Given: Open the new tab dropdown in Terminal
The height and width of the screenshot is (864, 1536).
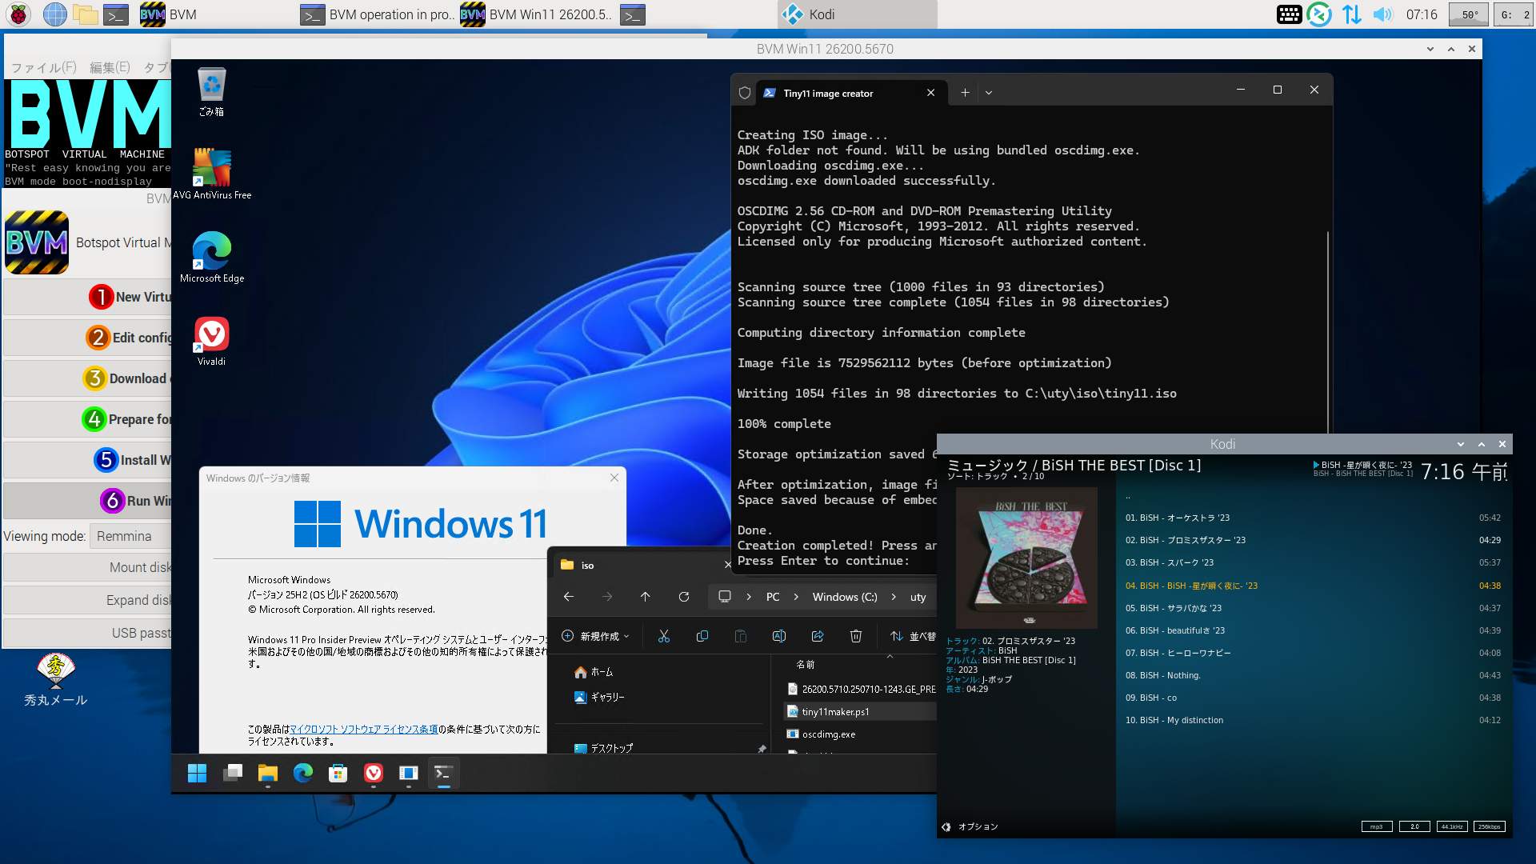Looking at the screenshot, I should tap(988, 93).
